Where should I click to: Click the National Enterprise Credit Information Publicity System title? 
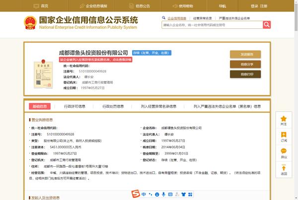tap(88, 27)
